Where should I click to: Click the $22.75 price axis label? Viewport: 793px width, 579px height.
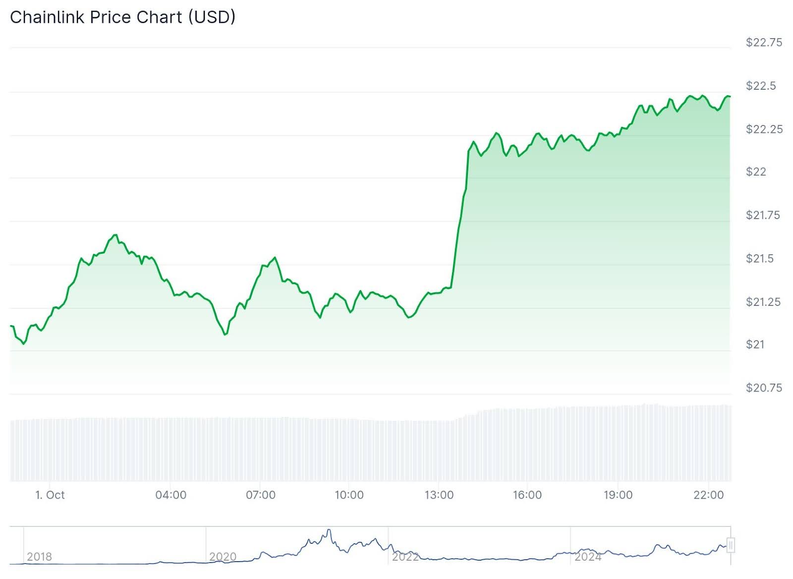(x=764, y=43)
